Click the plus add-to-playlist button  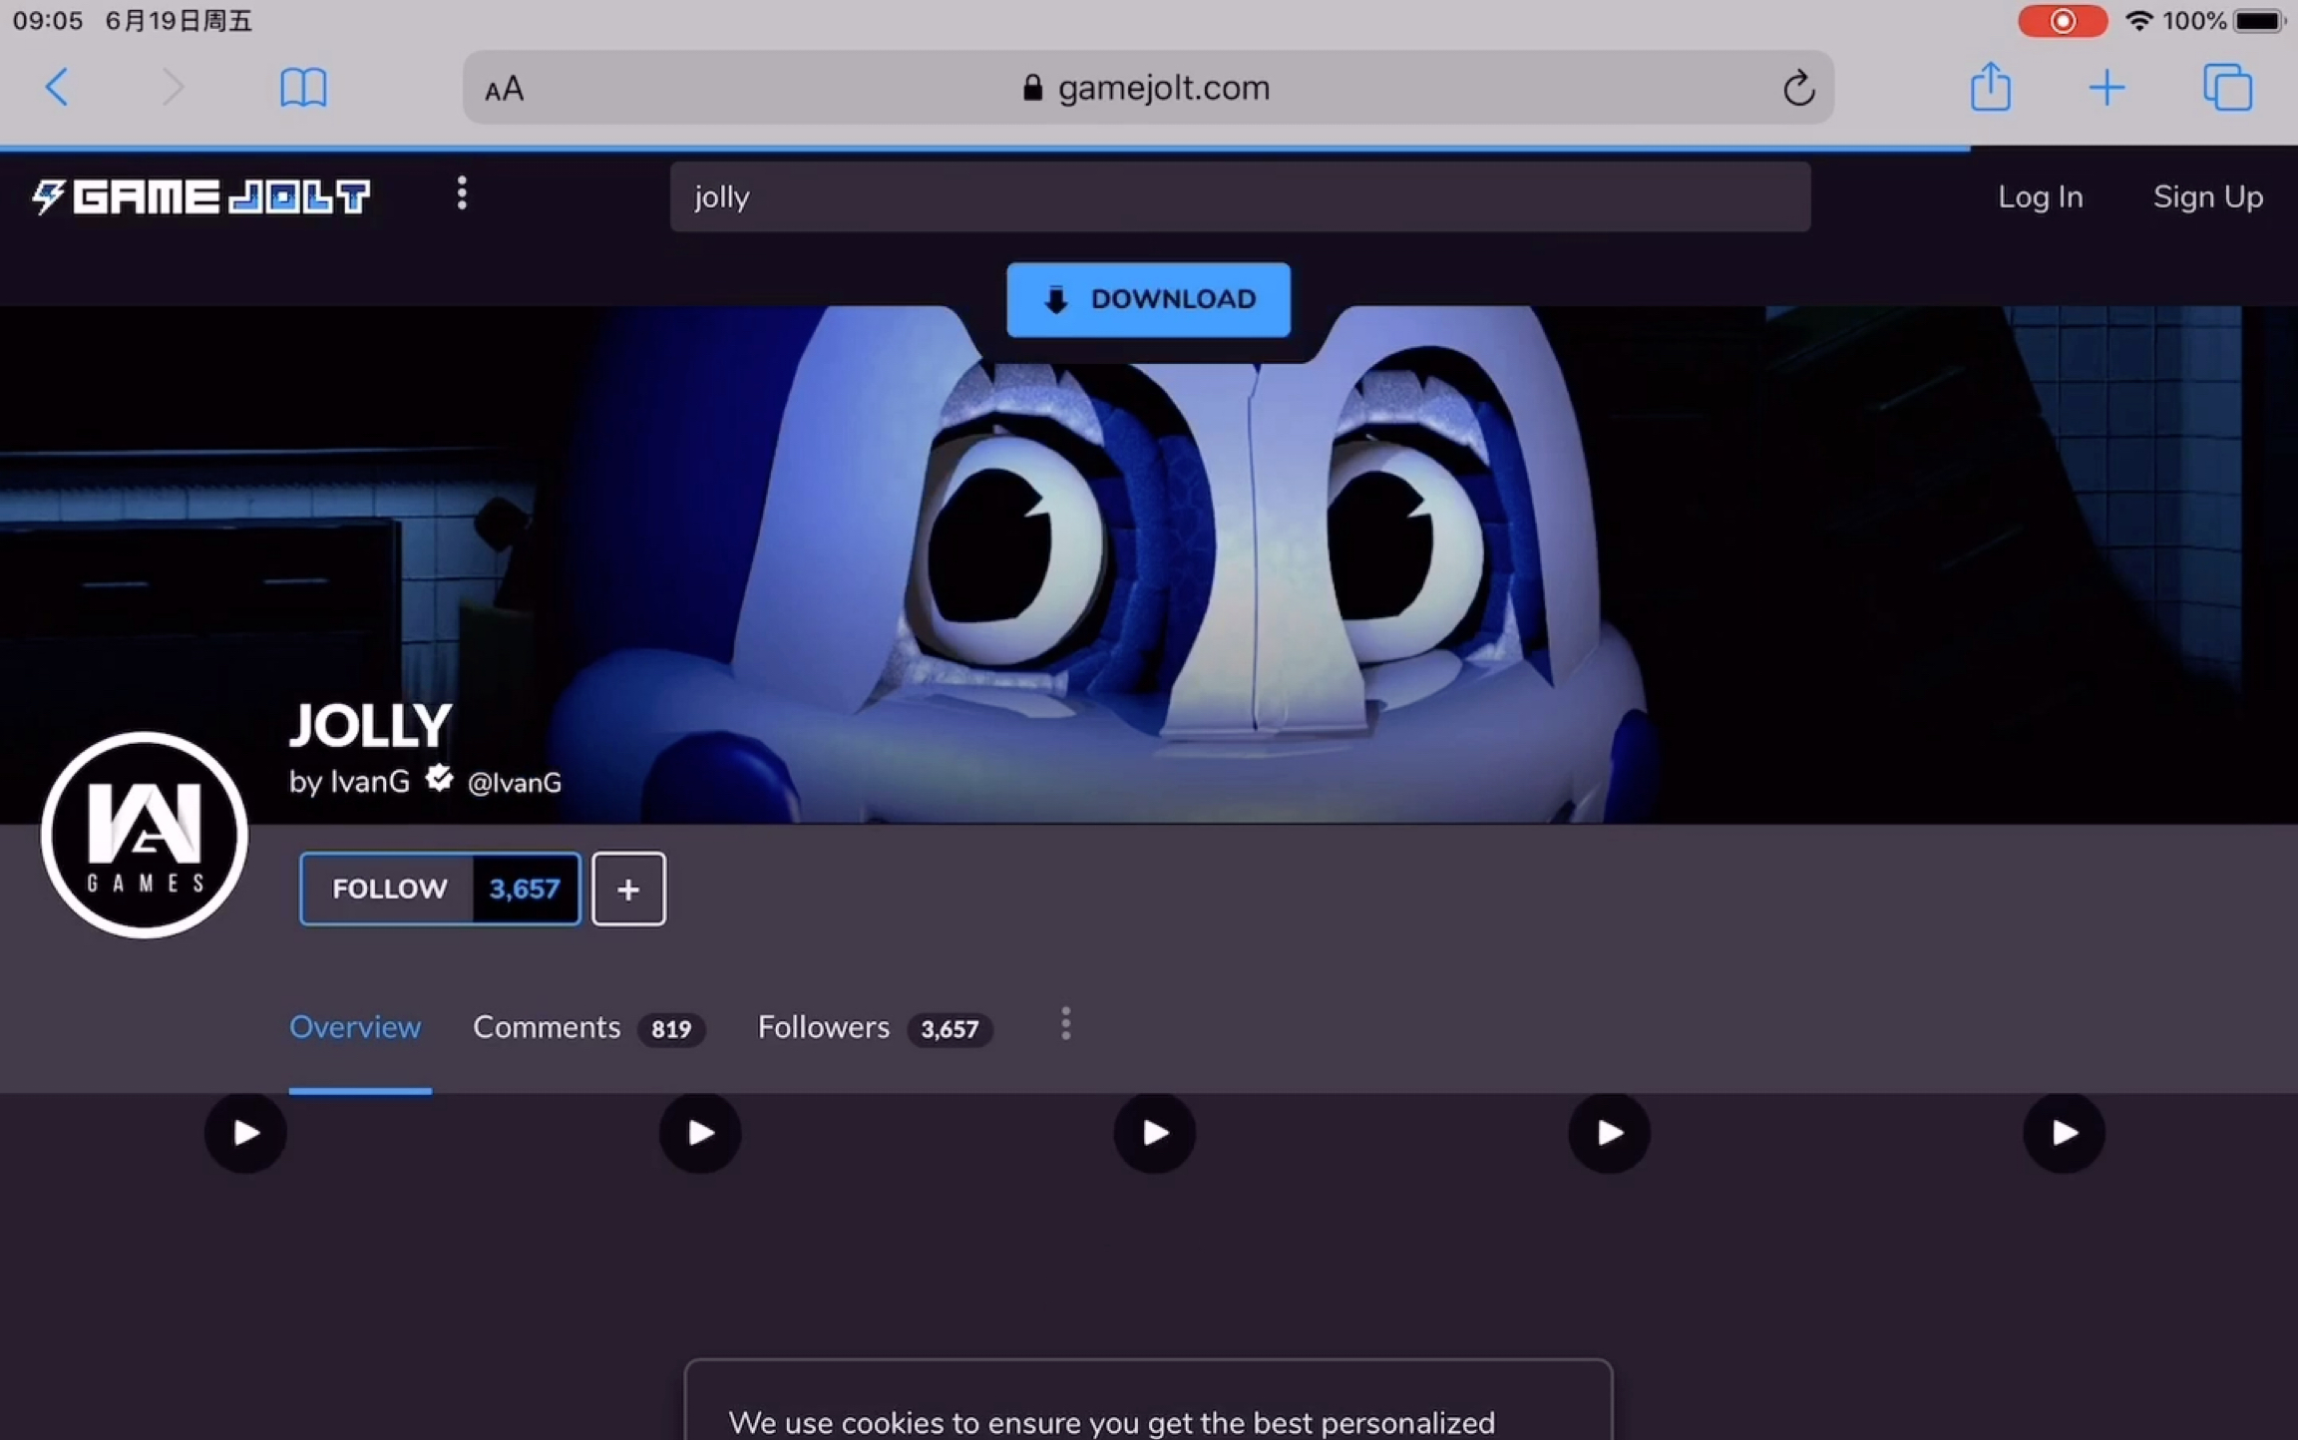pos(628,889)
